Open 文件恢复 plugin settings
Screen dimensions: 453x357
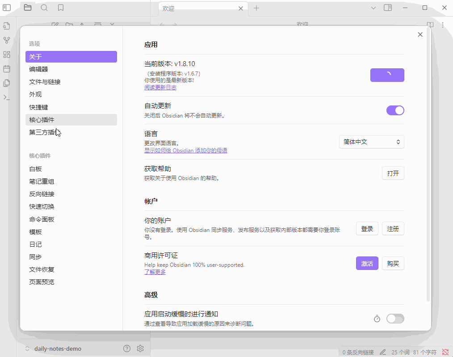click(x=71, y=269)
